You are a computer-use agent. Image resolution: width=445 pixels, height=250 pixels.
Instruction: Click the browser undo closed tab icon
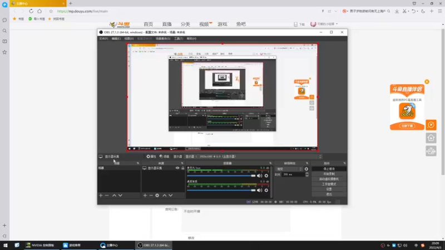(413, 11)
